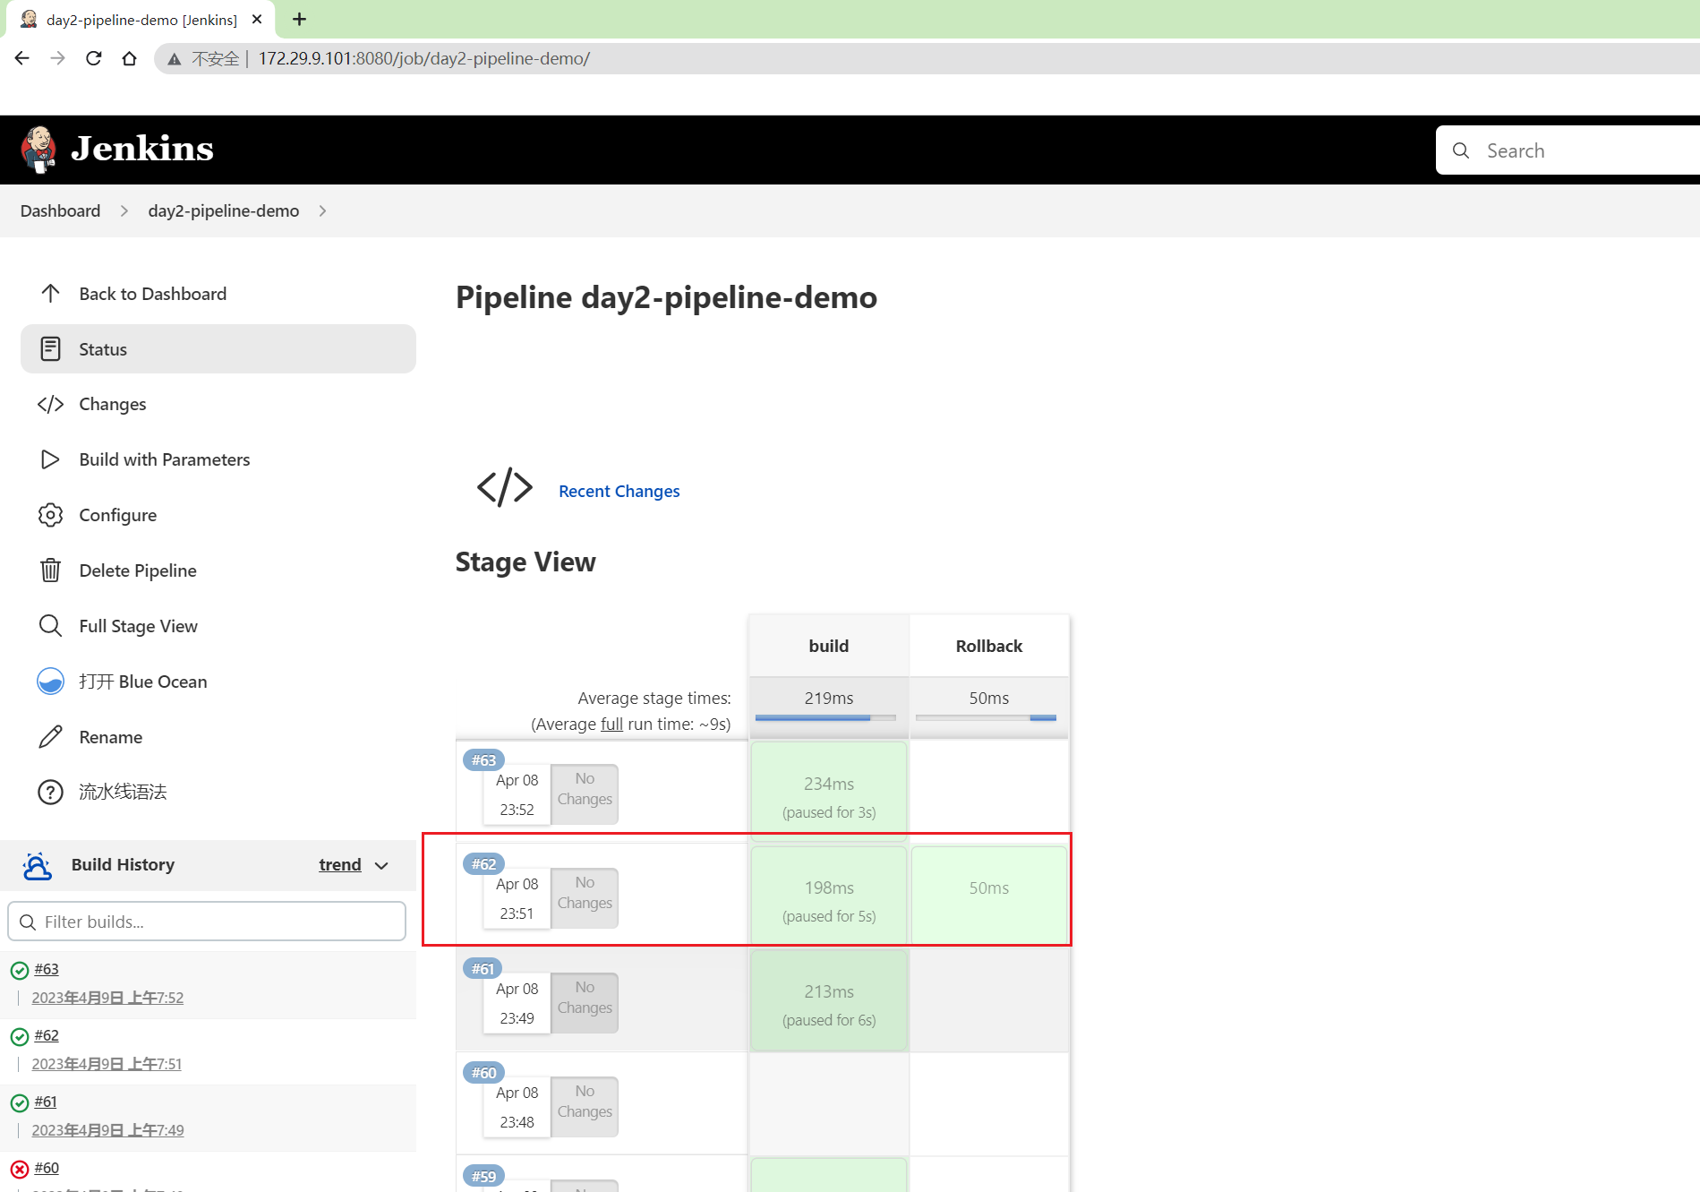Screen dimensions: 1700x1192
Task: Click the Status document icon
Action: (x=50, y=348)
